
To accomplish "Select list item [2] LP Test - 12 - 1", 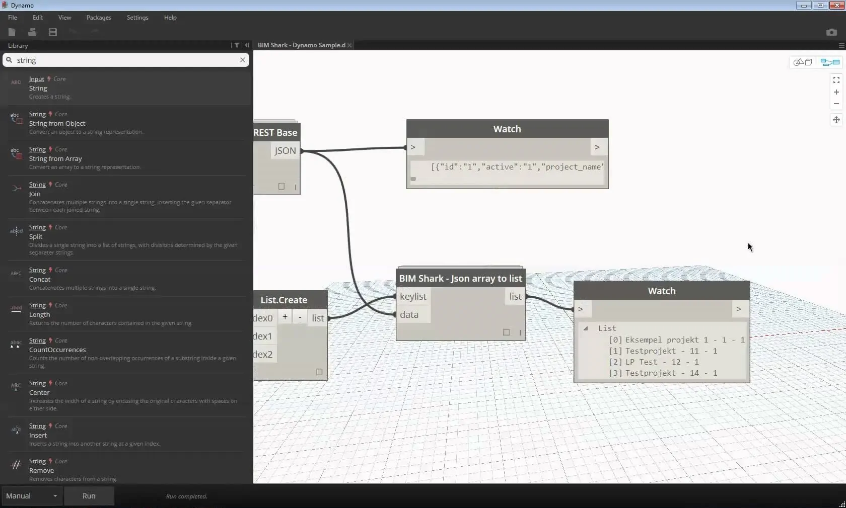I will pyautogui.click(x=654, y=362).
